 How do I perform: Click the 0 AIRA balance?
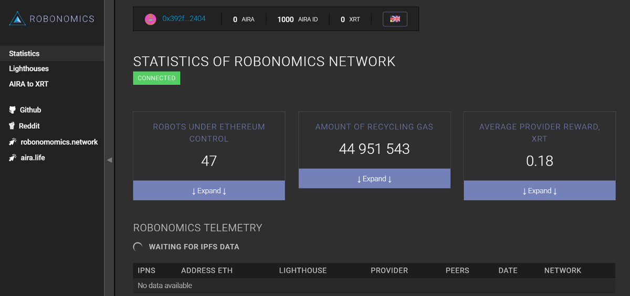tap(244, 19)
